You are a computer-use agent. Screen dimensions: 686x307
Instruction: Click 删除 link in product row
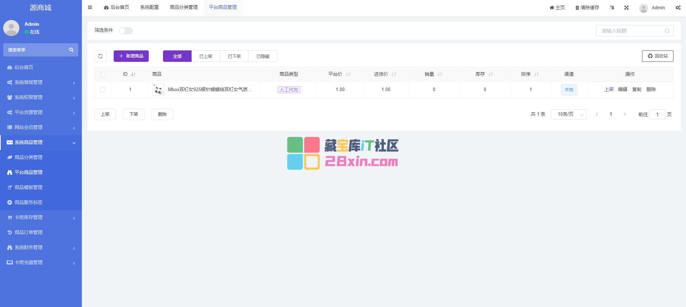[x=651, y=90]
